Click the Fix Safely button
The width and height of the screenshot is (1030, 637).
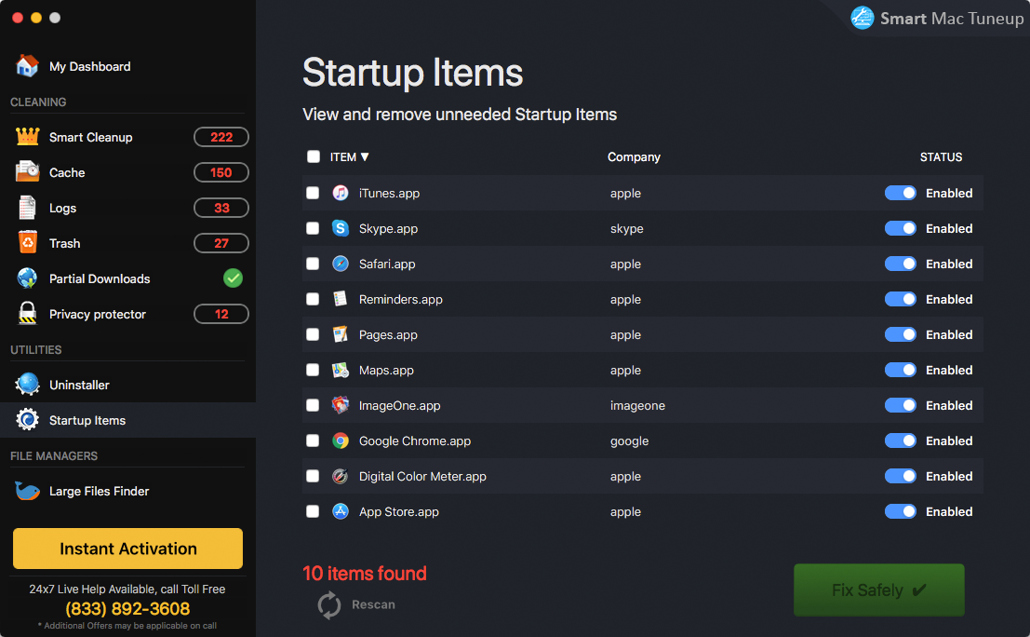878,590
